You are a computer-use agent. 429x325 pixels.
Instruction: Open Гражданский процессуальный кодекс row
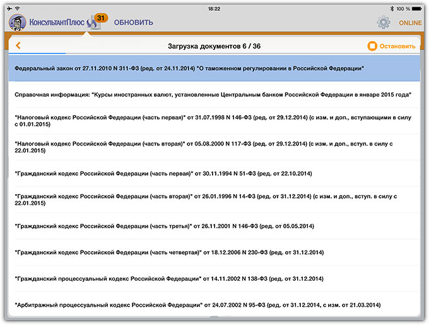coord(214,279)
